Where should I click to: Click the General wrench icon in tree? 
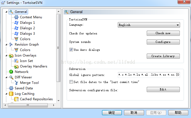(x=11, y=12)
